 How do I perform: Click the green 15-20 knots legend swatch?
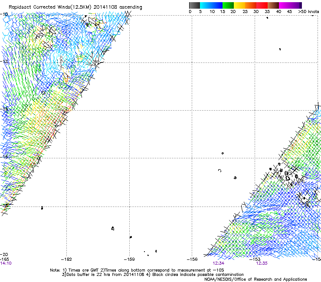(228, 5)
